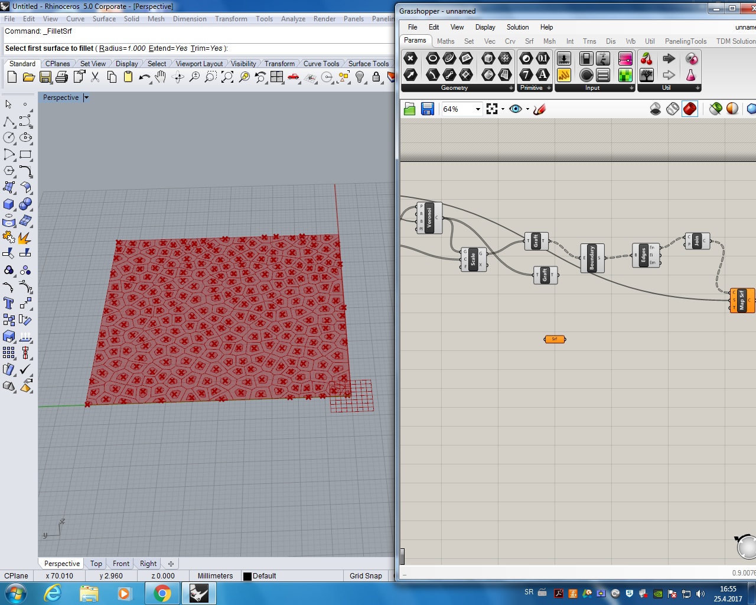Click the red car shade-mode icon
The height and width of the screenshot is (605, 756).
[294, 77]
